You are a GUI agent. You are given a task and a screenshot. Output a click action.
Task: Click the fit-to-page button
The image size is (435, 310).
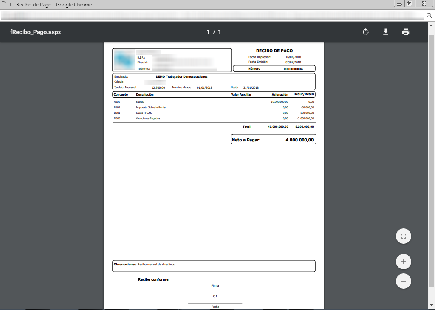[x=404, y=236]
